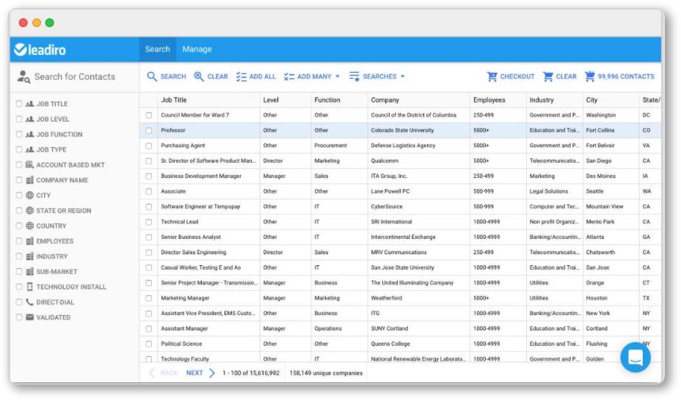Viewport: 681px width, 400px height.
Task: Open the Add Many dropdown arrow
Action: pyautogui.click(x=338, y=77)
